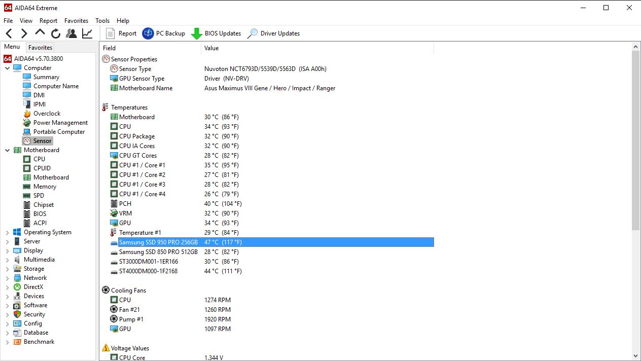Expand the Storage tree node

(x=7, y=269)
